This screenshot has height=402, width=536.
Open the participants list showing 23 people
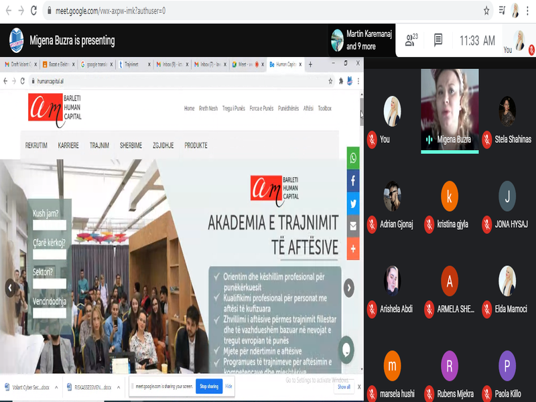[x=411, y=41]
